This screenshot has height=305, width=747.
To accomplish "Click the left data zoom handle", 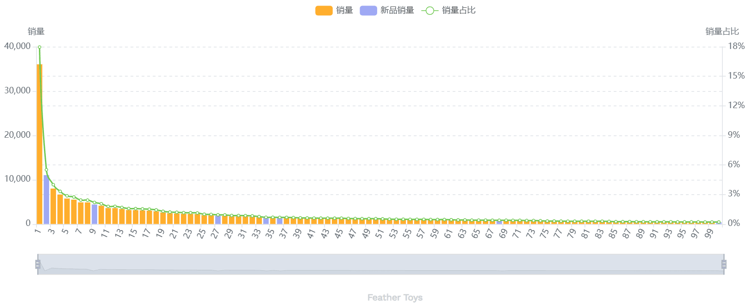I will click(x=37, y=264).
